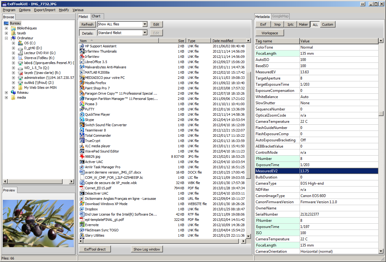Open the Export/Import menu
The width and height of the screenshot is (386, 262).
coord(45,10)
